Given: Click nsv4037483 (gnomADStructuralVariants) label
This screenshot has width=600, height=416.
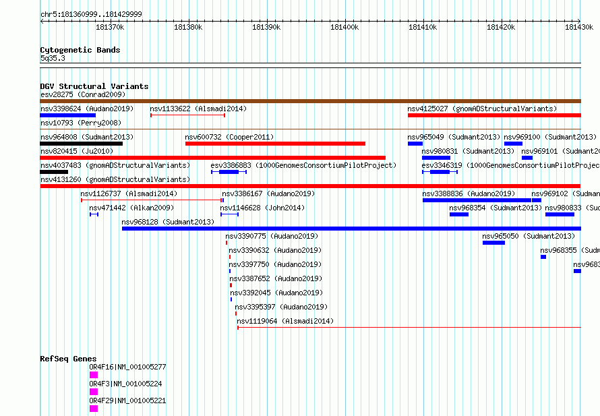Looking at the screenshot, I should tap(115, 165).
